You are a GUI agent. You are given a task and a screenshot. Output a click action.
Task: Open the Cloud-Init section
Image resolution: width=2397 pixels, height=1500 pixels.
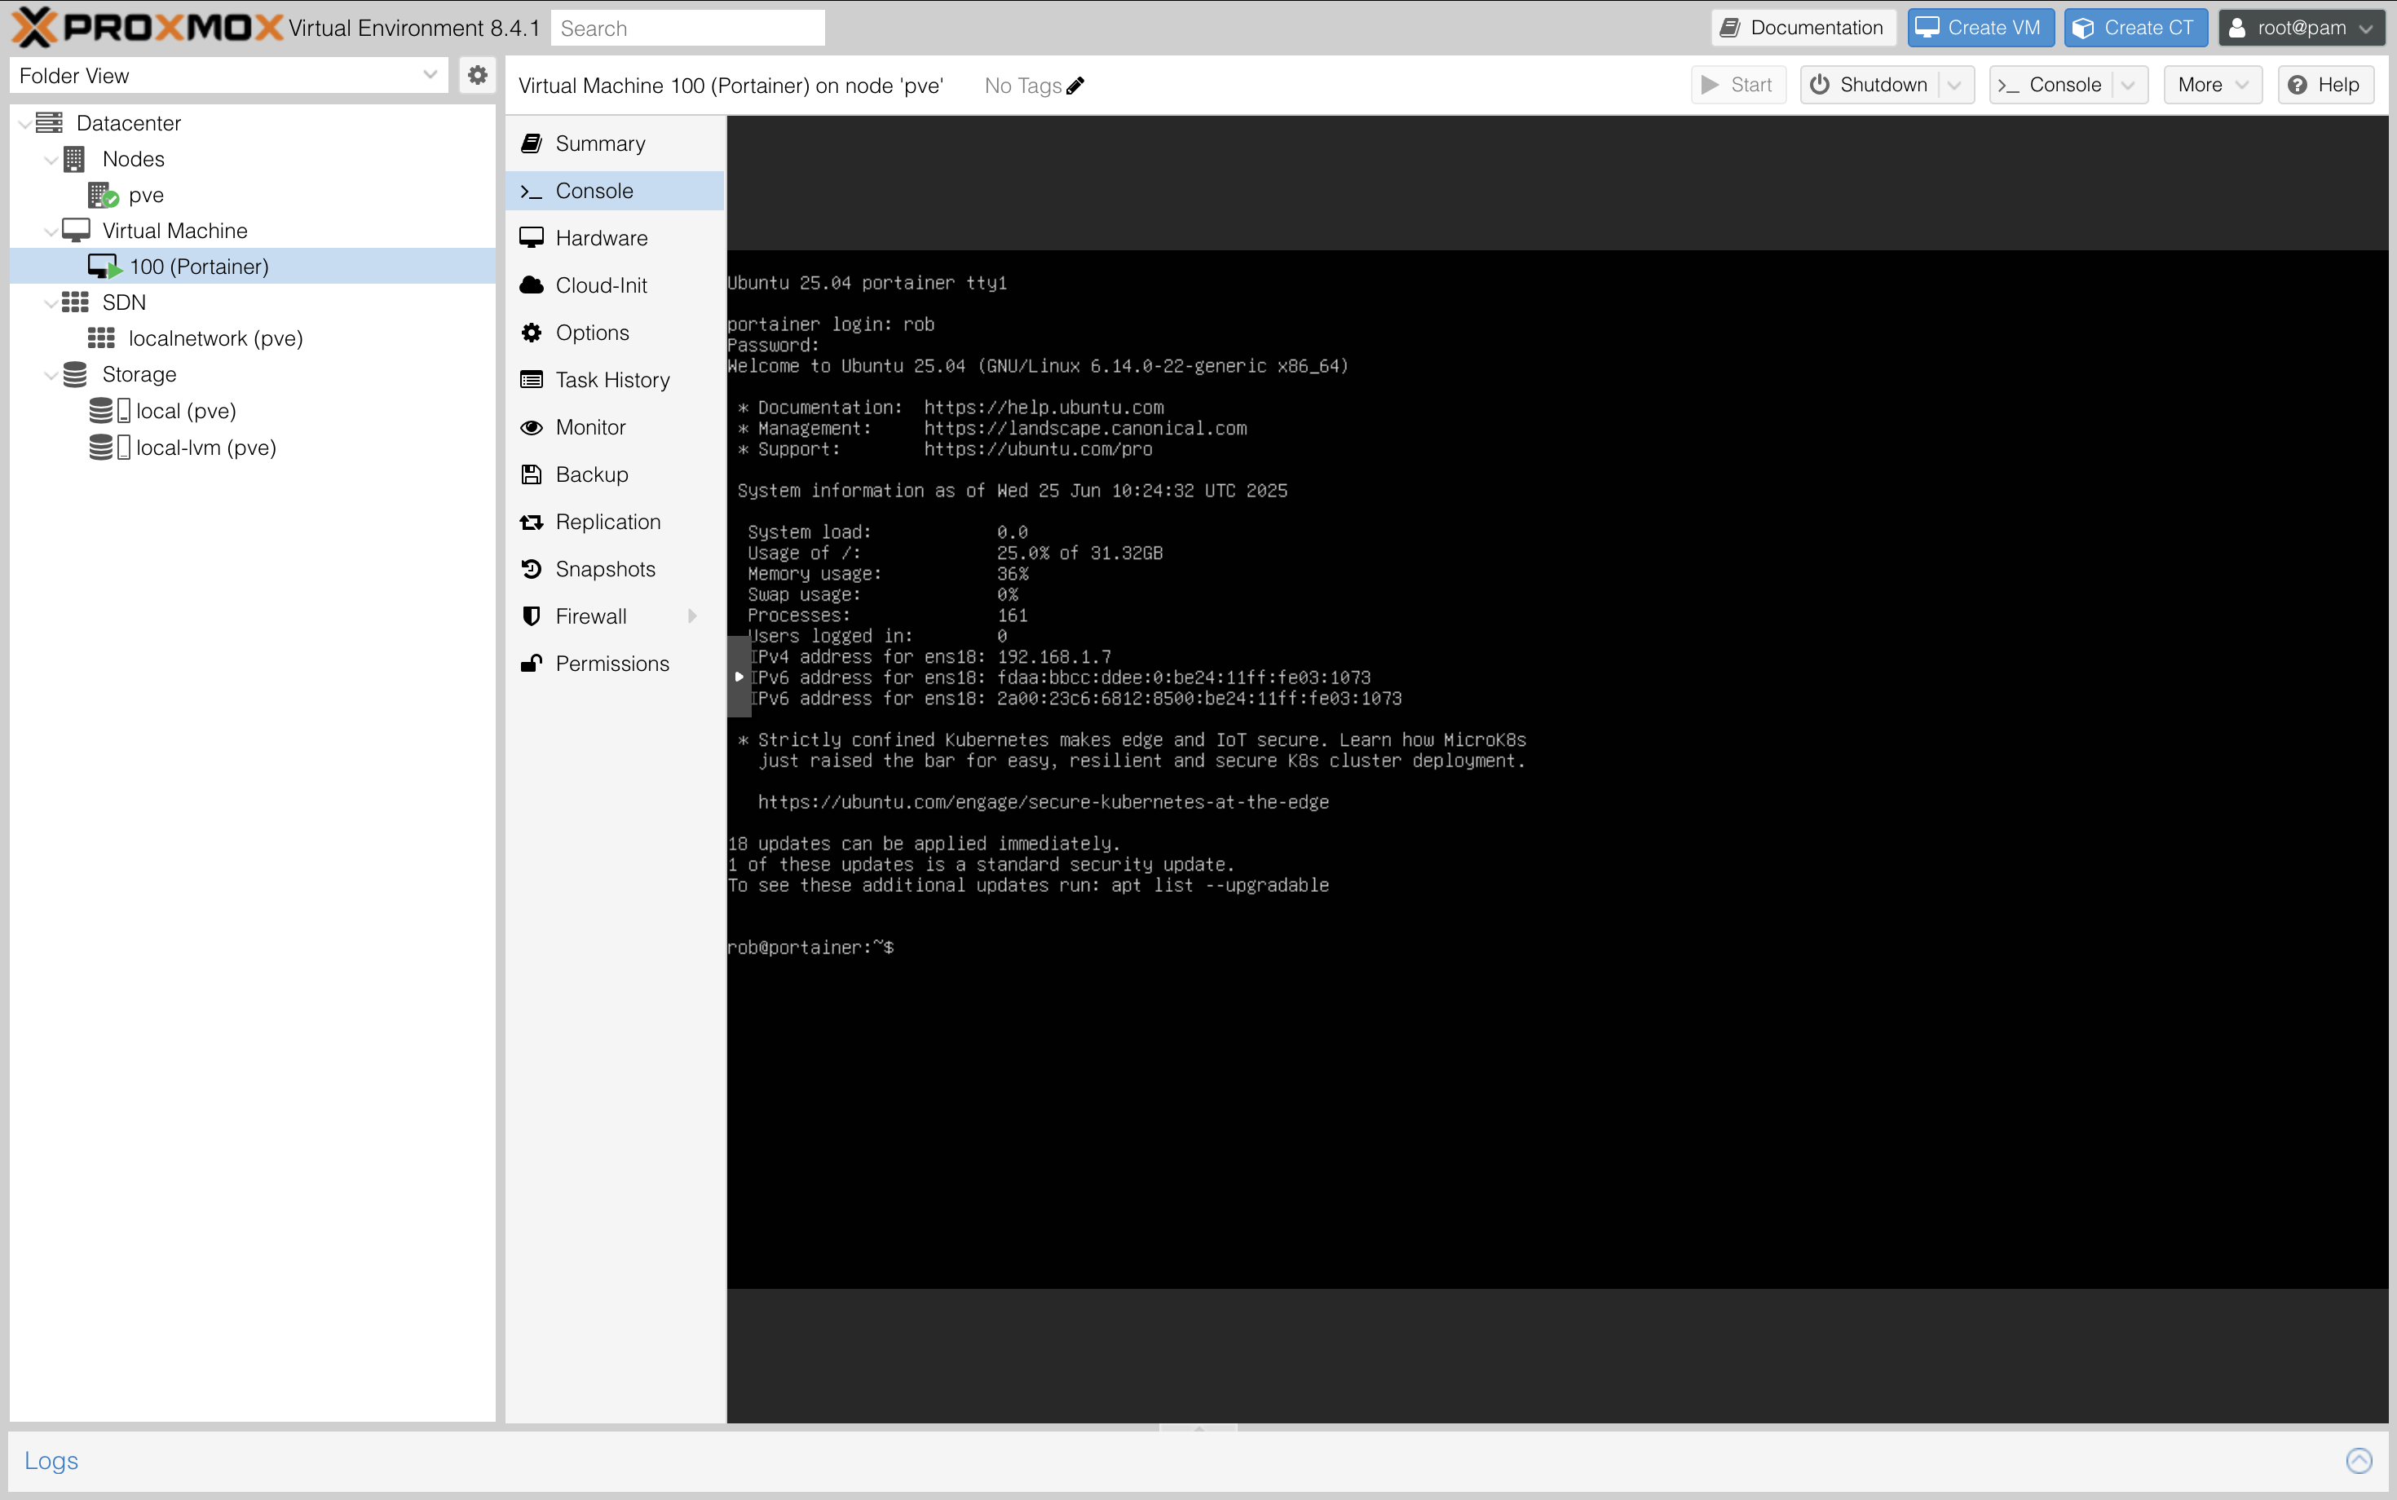(600, 285)
